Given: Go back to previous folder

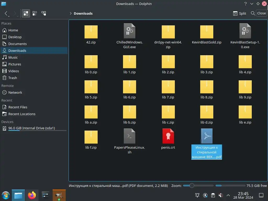Looking at the screenshot, I should (6, 13).
